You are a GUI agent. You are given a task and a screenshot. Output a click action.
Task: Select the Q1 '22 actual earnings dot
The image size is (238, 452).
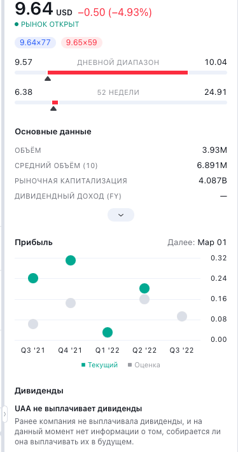click(108, 332)
